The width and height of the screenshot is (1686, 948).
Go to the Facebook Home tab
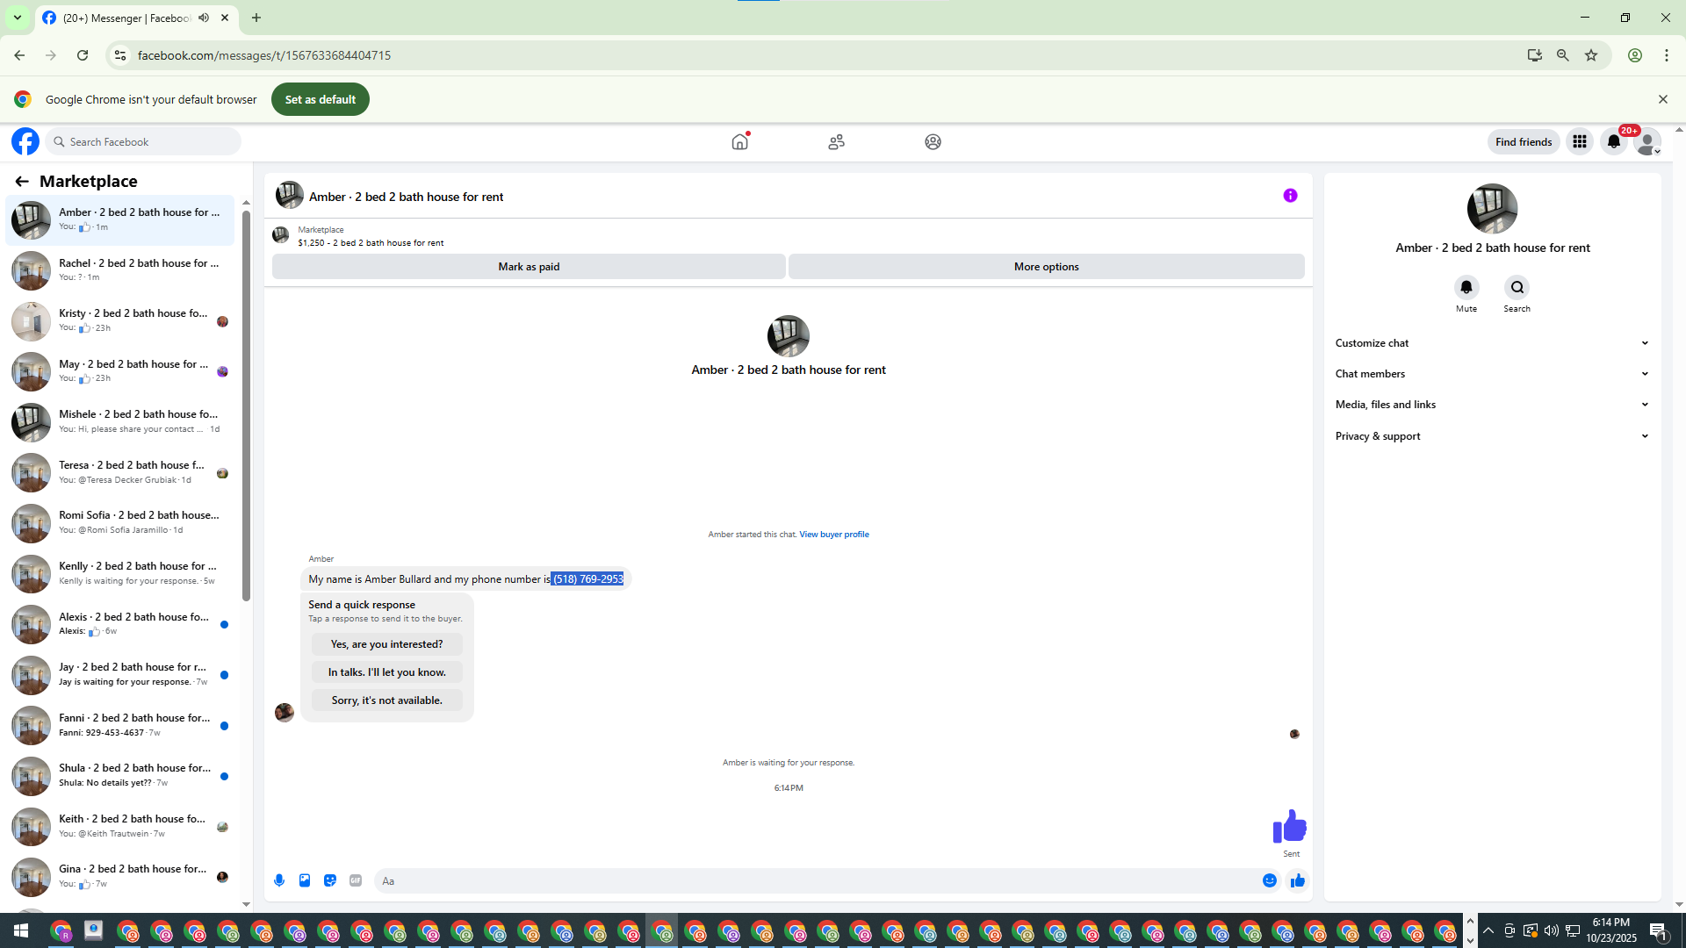[x=739, y=141]
